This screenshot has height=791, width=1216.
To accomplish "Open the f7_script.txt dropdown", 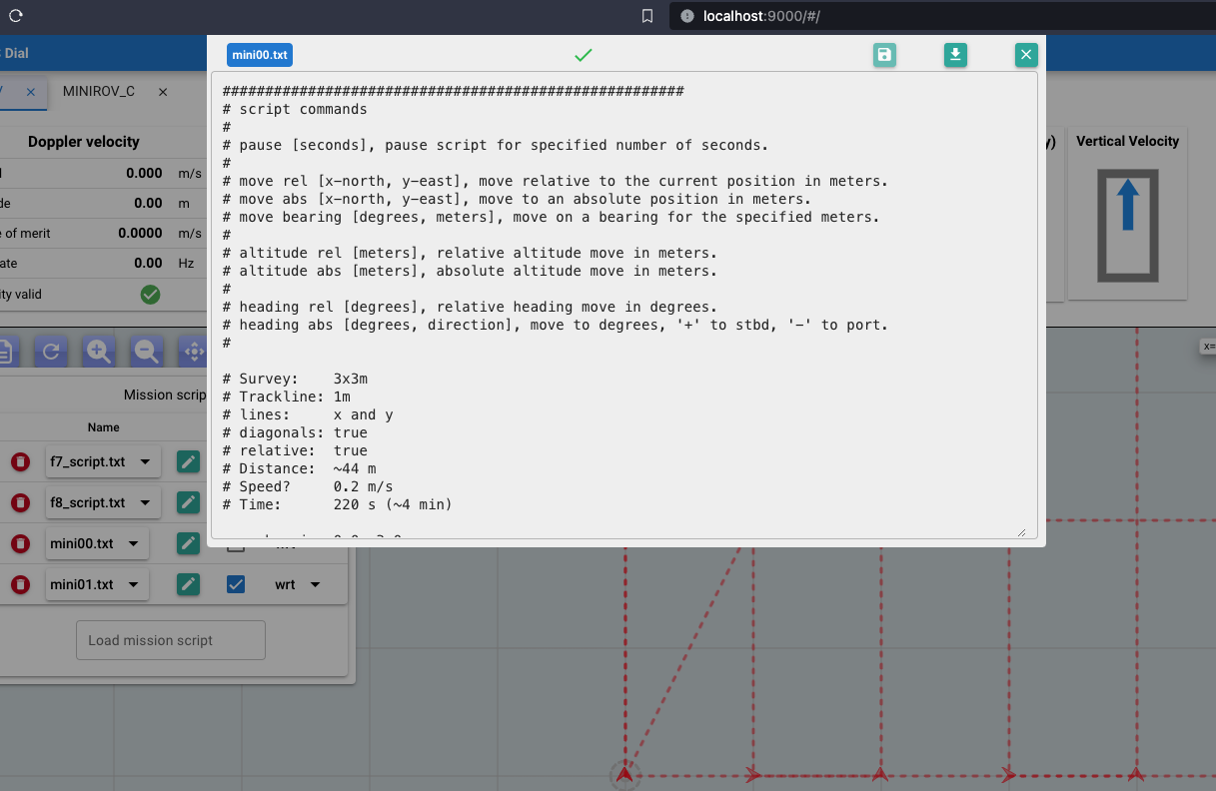I will [103, 462].
